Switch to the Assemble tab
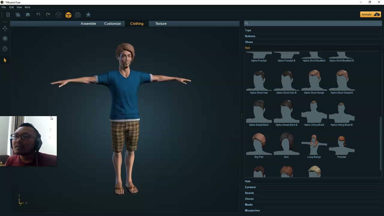The image size is (384, 216). click(88, 24)
